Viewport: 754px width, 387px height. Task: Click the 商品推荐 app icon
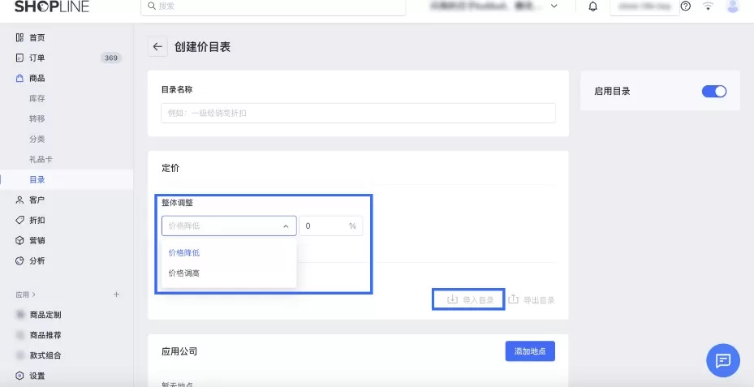[20, 335]
